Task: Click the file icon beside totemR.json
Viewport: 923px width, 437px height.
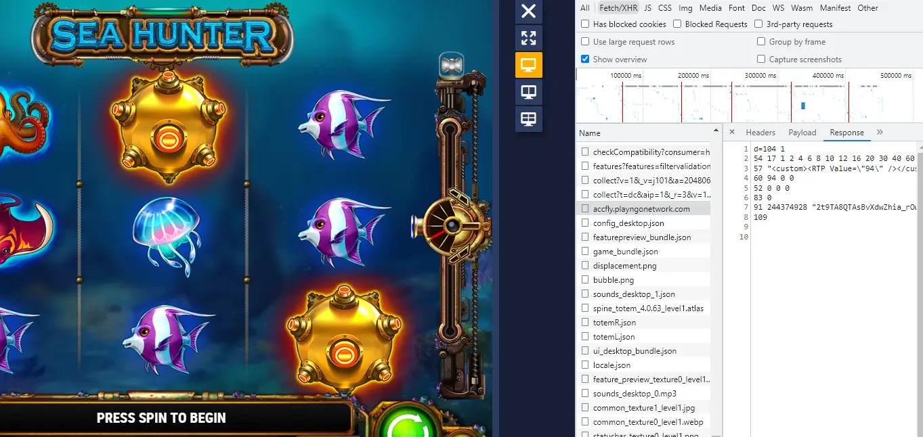Action: pyautogui.click(x=585, y=323)
